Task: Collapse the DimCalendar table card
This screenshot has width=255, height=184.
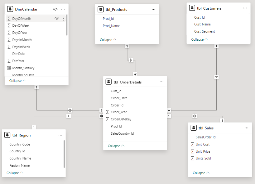Action: pyautogui.click(x=17, y=81)
